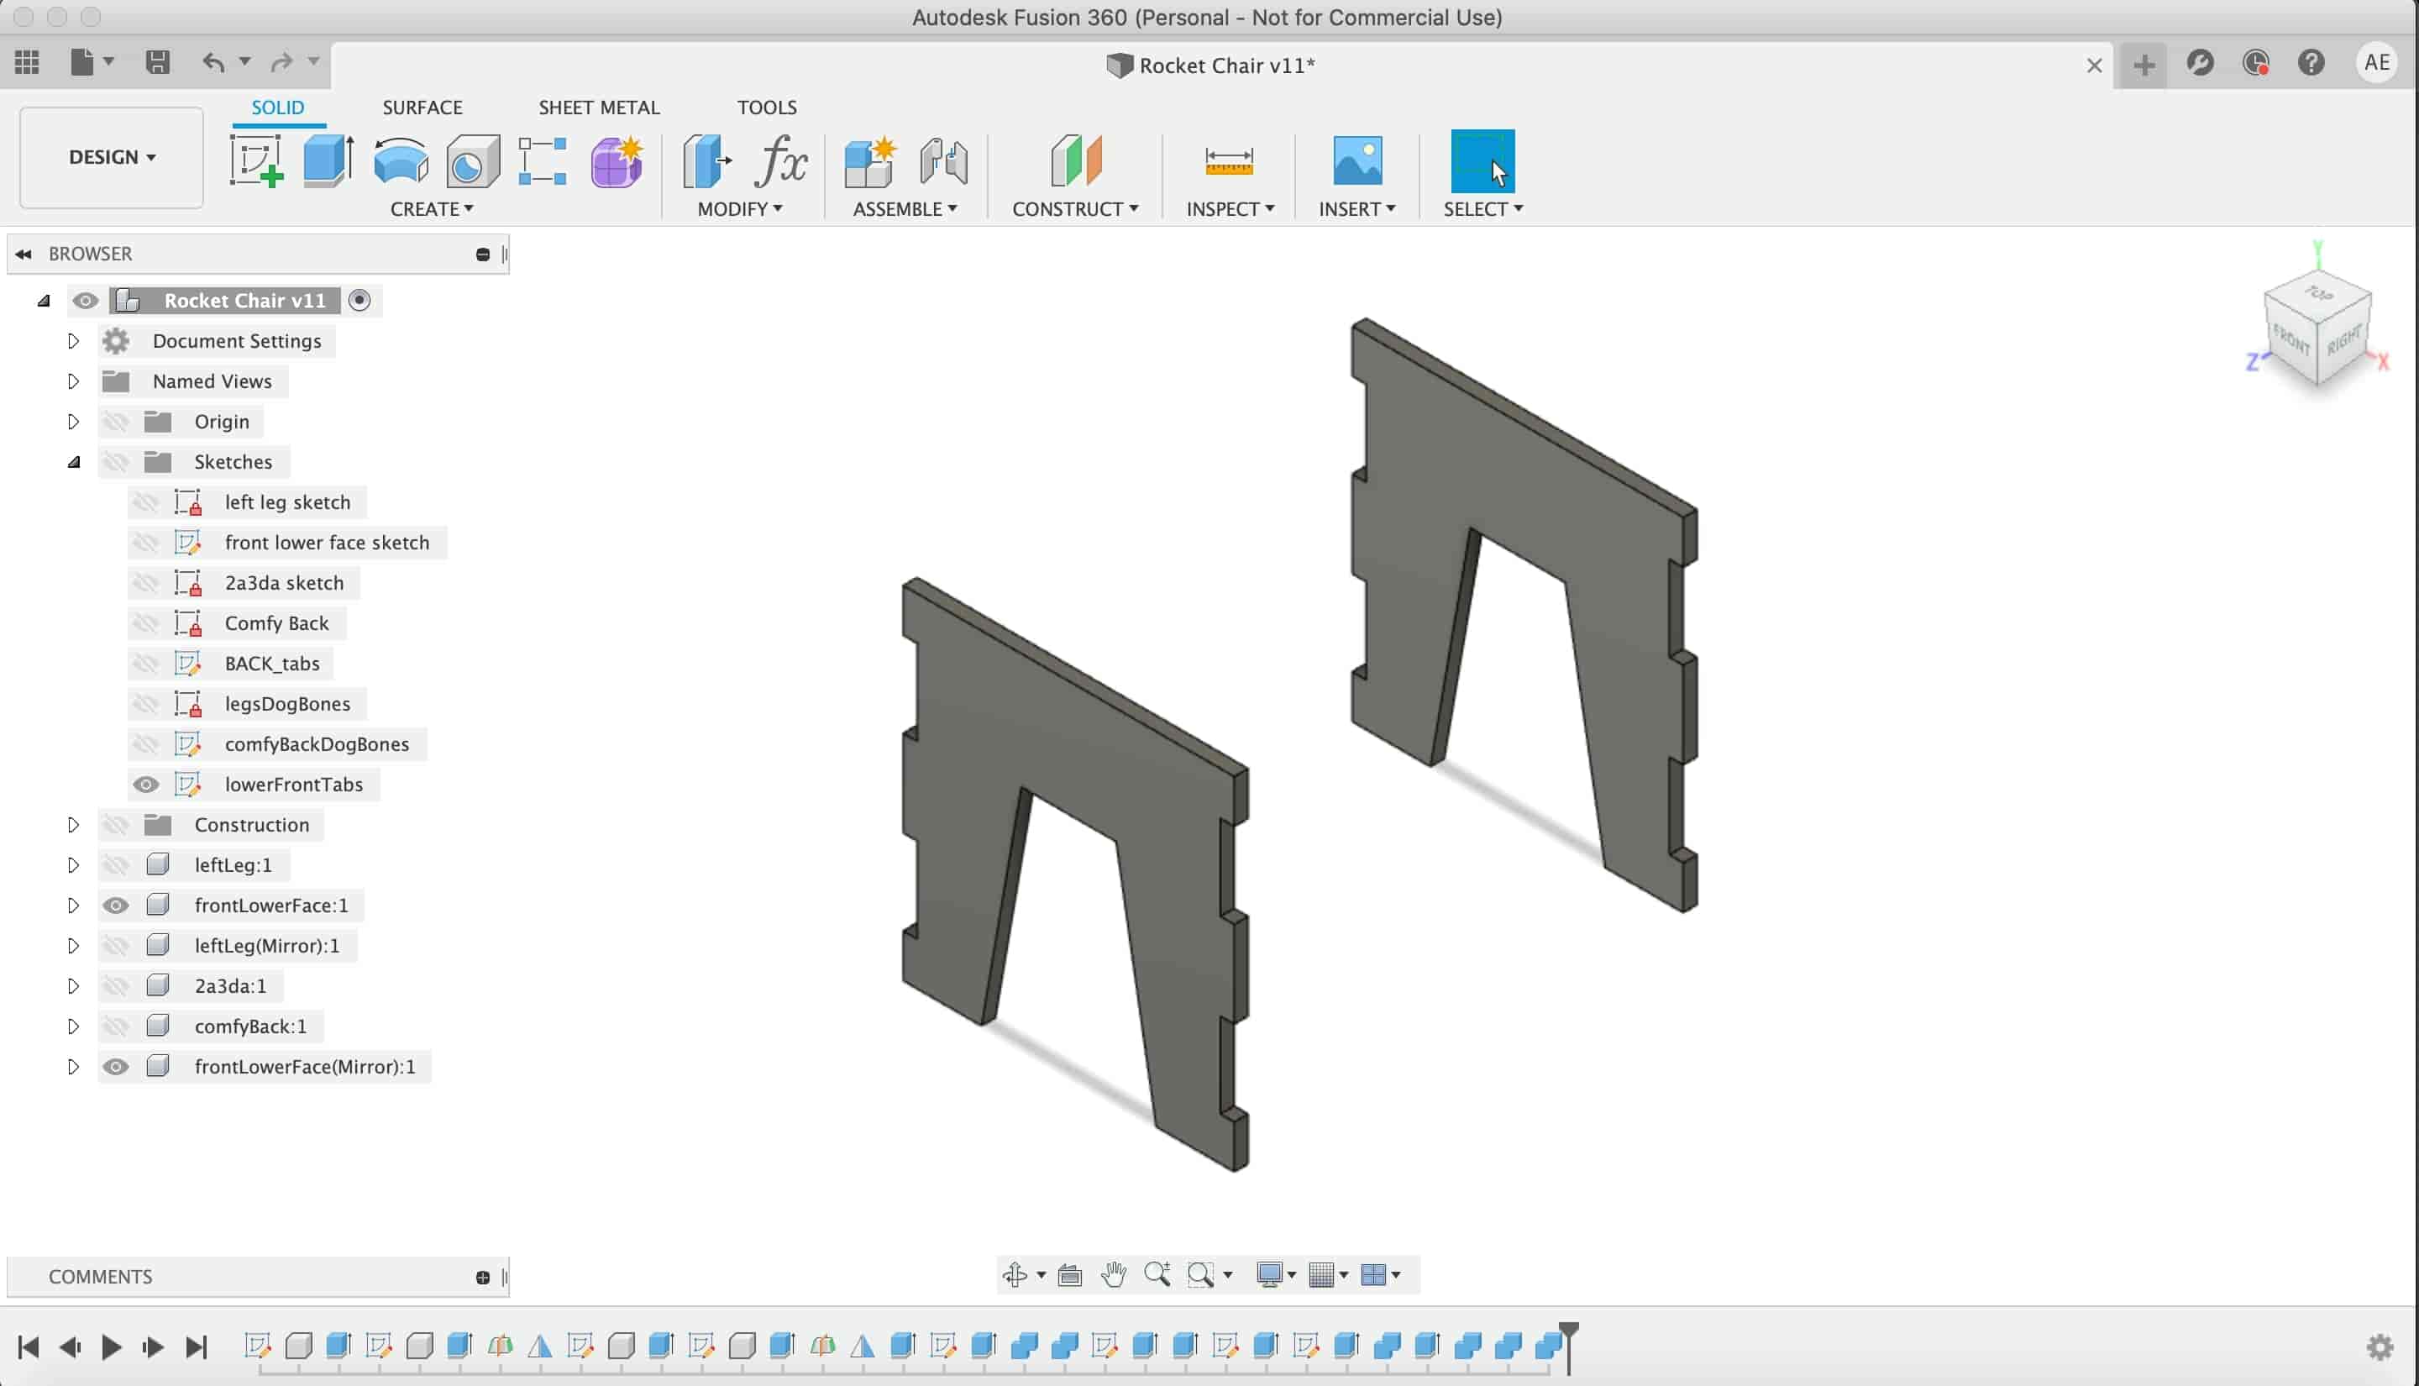Show the leftLeg:1 component
Screen dimensions: 2419x1386
115,865
